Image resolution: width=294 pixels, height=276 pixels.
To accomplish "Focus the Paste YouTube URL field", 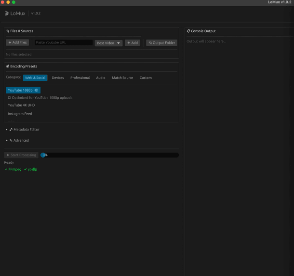I will tap(64, 42).
